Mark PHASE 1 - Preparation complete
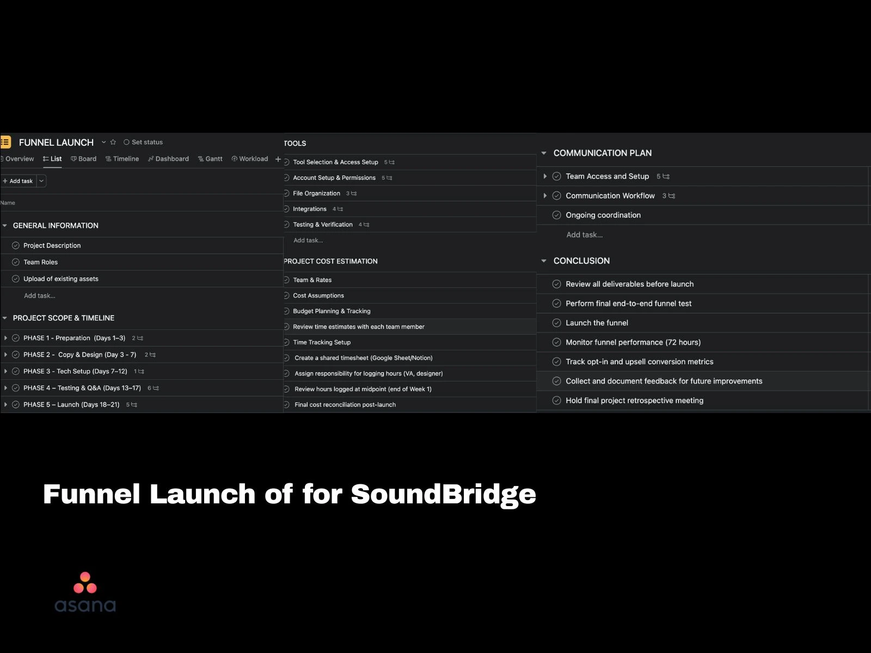Image resolution: width=871 pixels, height=653 pixels. pos(16,338)
